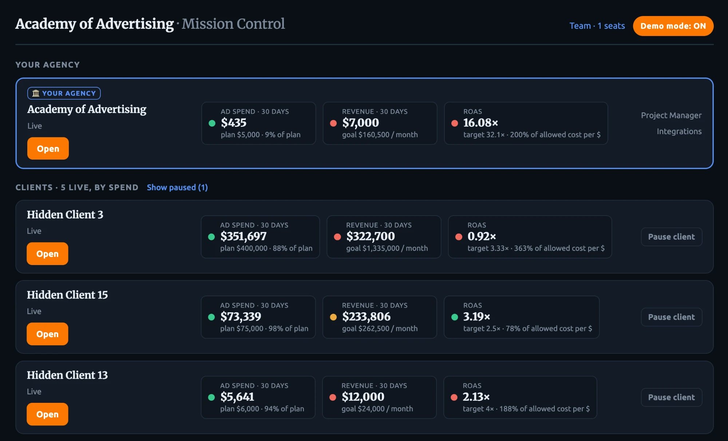Click the orange dot beside $233,806 revenue
Viewport: 728px width, 441px height.
click(333, 317)
